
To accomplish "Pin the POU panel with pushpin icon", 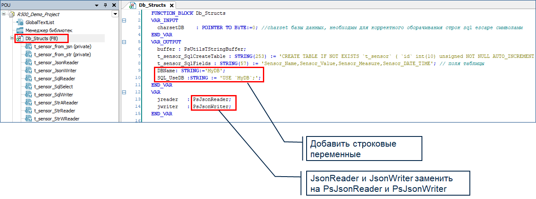I will tap(106, 5).
